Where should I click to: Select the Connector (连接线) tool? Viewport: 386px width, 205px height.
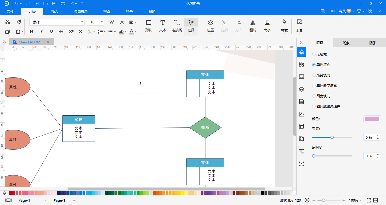177,26
